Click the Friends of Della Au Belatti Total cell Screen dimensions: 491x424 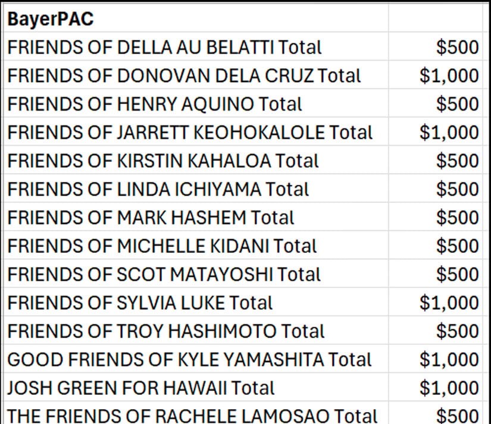[164, 47]
